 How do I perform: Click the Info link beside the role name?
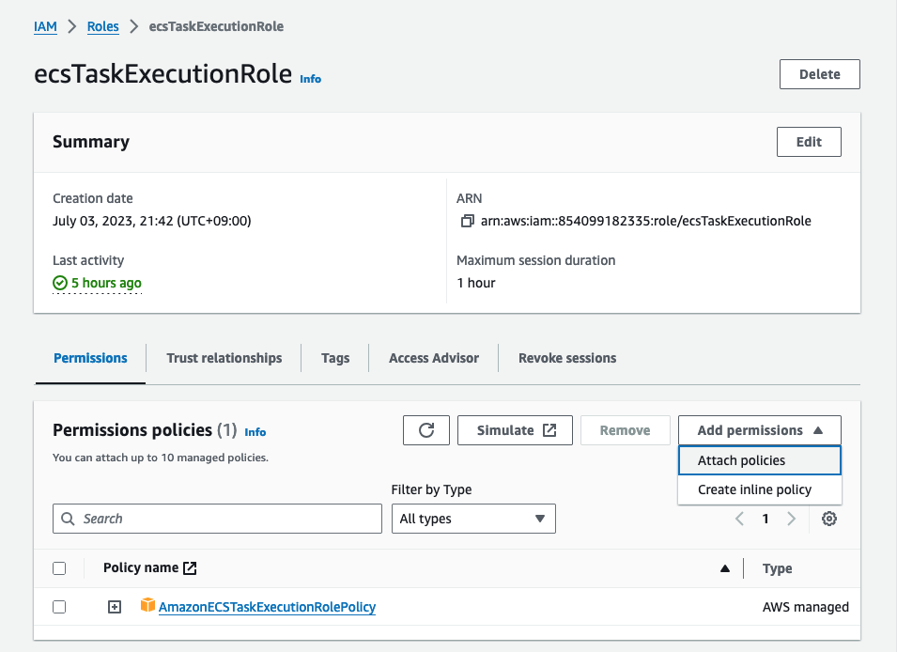(311, 79)
